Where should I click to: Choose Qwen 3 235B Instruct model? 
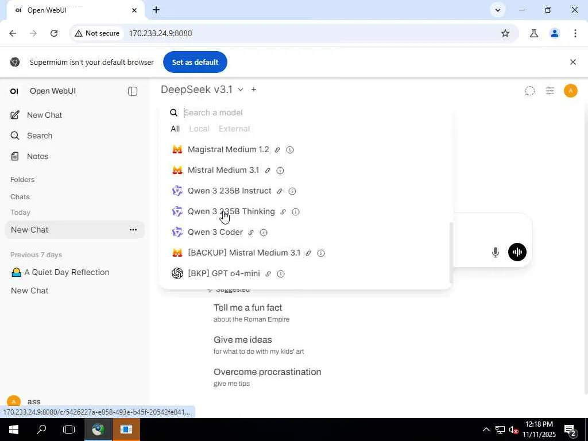pyautogui.click(x=229, y=191)
